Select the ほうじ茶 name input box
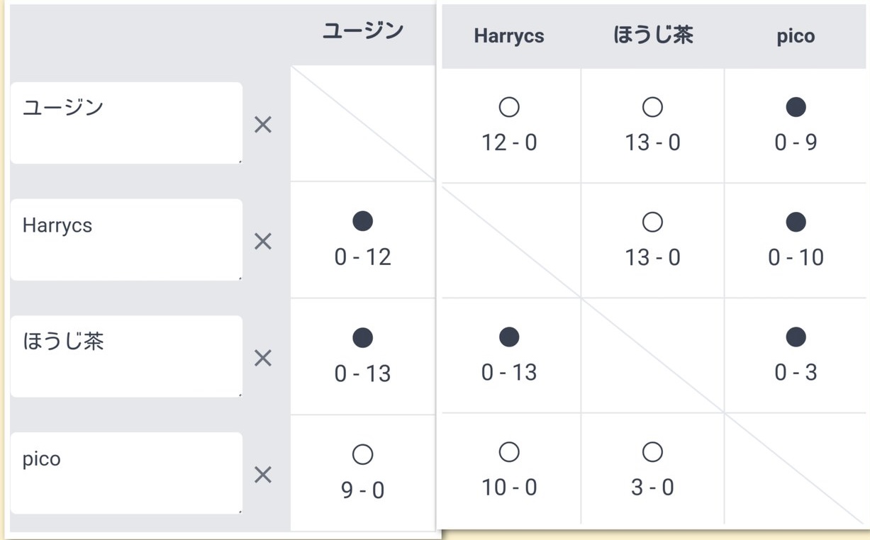The height and width of the screenshot is (540, 870). tap(126, 356)
